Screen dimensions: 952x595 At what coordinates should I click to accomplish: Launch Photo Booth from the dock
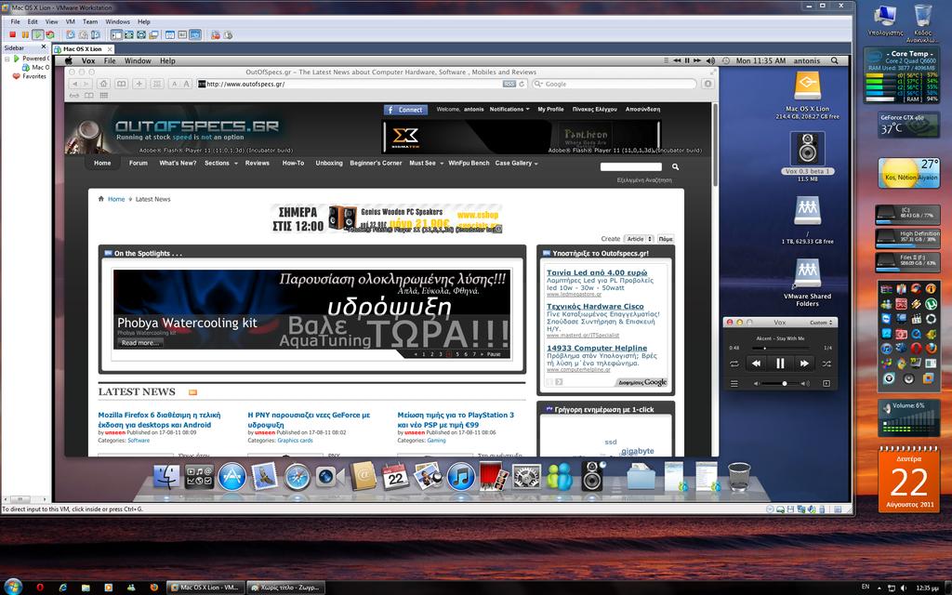[x=494, y=477]
